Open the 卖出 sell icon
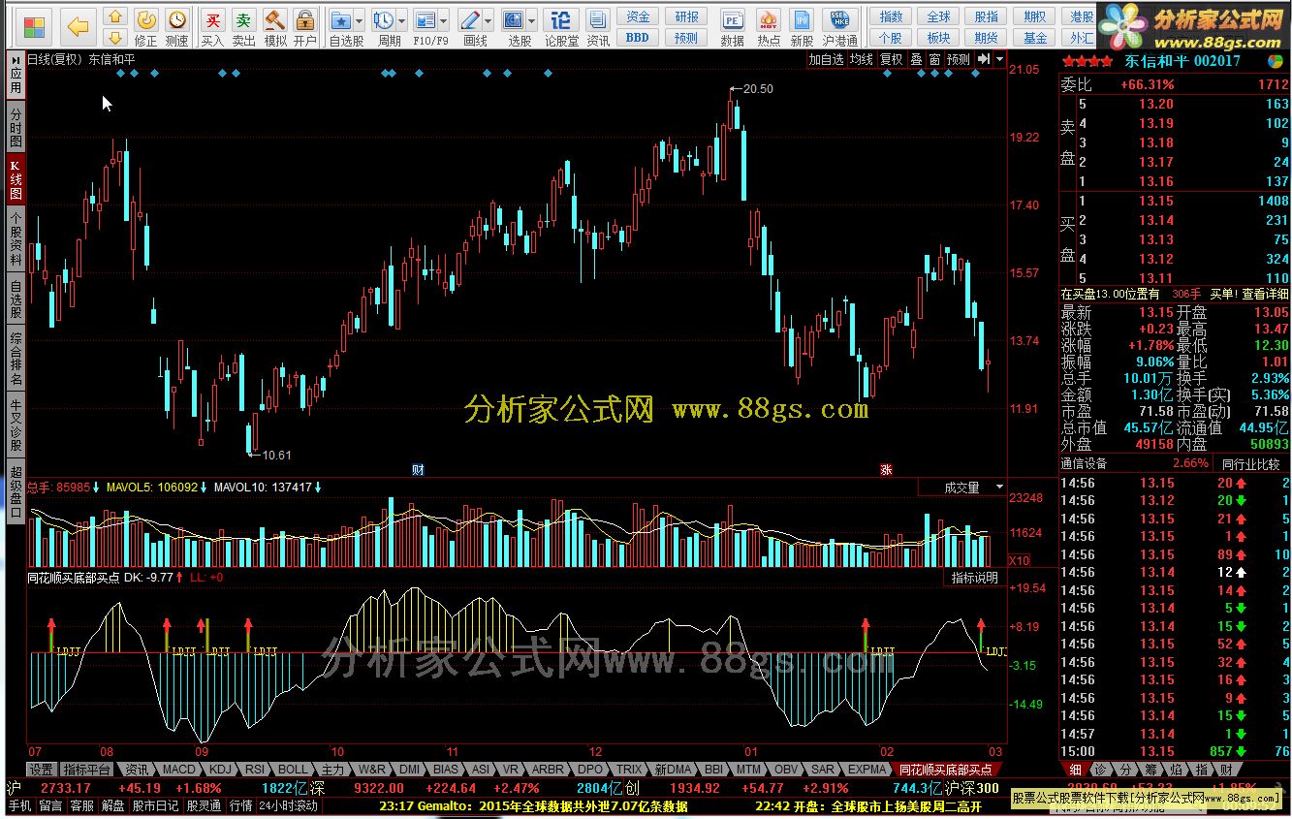The height and width of the screenshot is (819, 1292). point(243,27)
